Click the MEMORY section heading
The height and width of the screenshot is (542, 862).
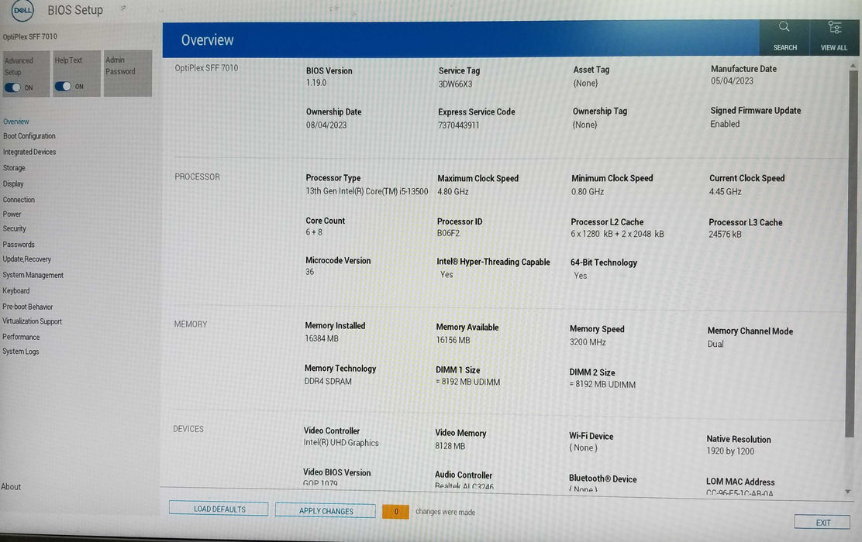(x=190, y=324)
